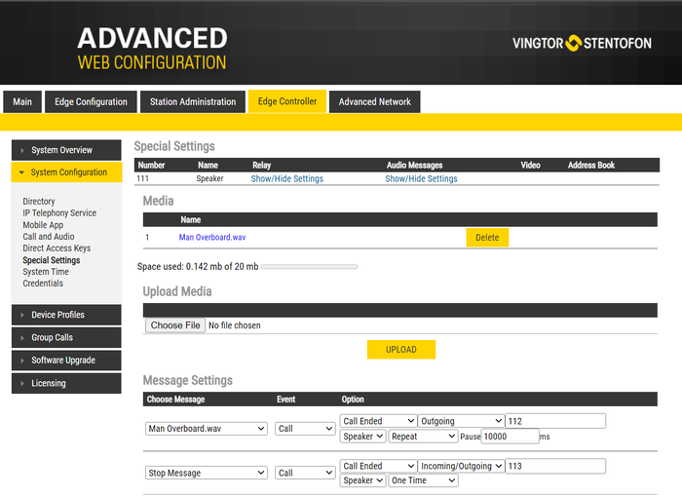Open the Repeat mode dropdown
This screenshot has height=496, width=682.
423,437
